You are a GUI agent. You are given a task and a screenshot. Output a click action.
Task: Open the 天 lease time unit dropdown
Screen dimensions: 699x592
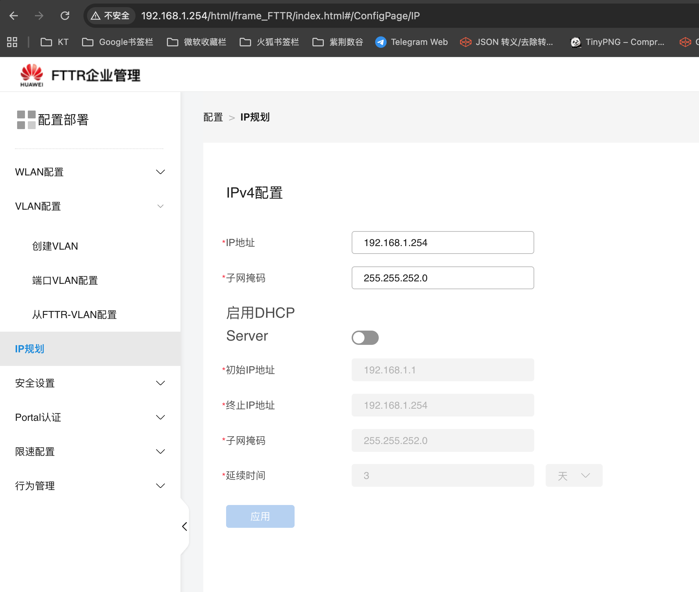click(574, 475)
